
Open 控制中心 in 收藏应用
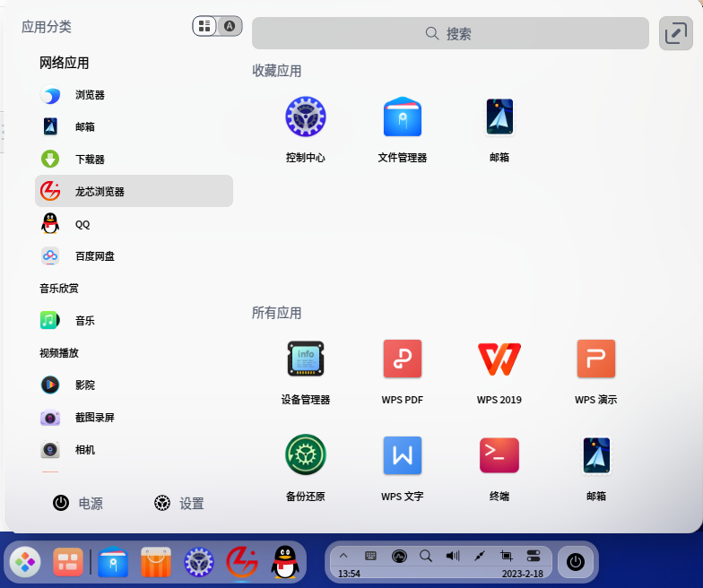tap(305, 129)
